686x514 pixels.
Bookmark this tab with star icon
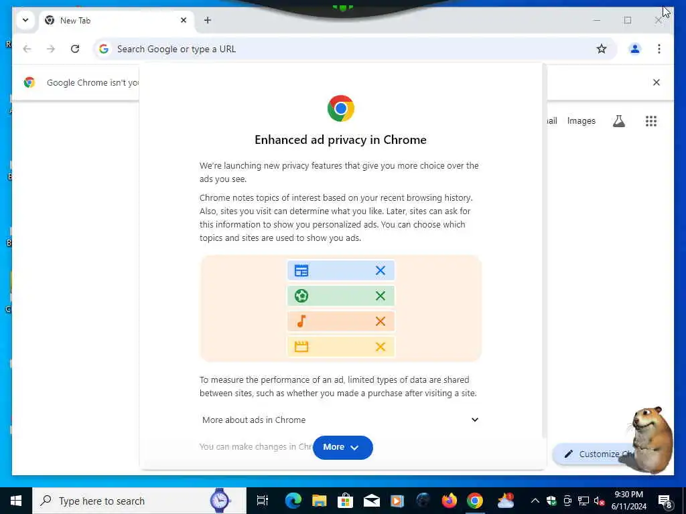tap(602, 49)
